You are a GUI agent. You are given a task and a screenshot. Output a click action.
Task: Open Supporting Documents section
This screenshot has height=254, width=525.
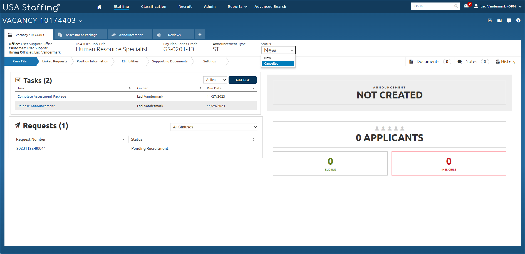click(170, 61)
